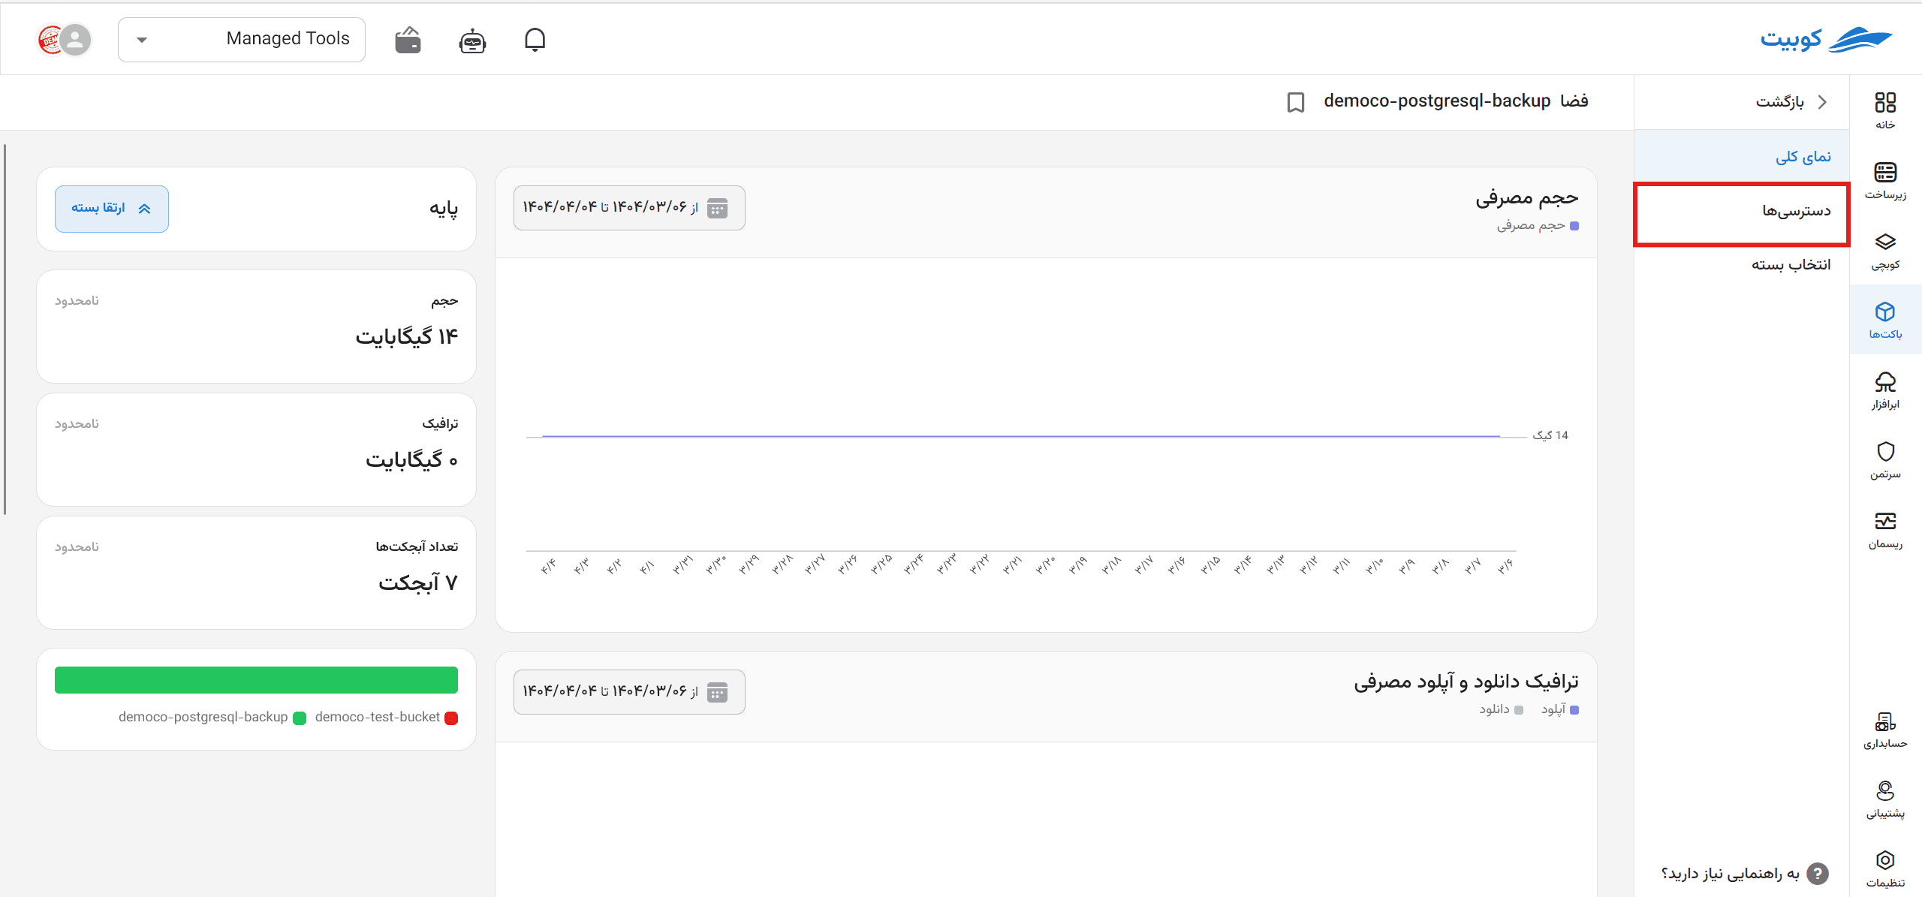
Task: Open the انتخاب بسته package menu item
Action: pos(1742,265)
